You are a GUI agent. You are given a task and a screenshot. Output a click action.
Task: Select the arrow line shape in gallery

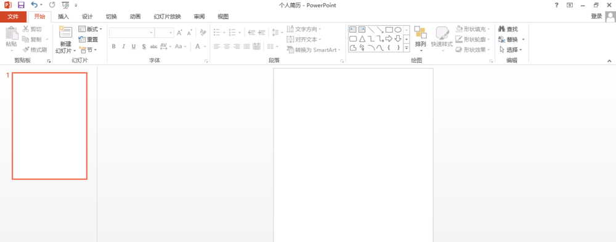[x=380, y=30]
